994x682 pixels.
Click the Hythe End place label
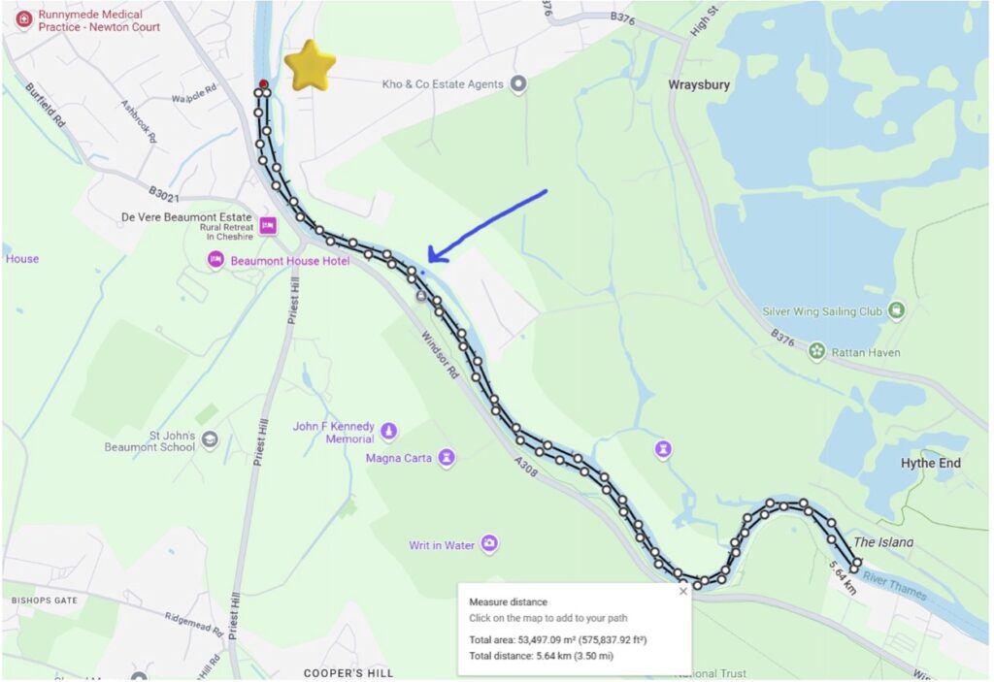tap(931, 463)
